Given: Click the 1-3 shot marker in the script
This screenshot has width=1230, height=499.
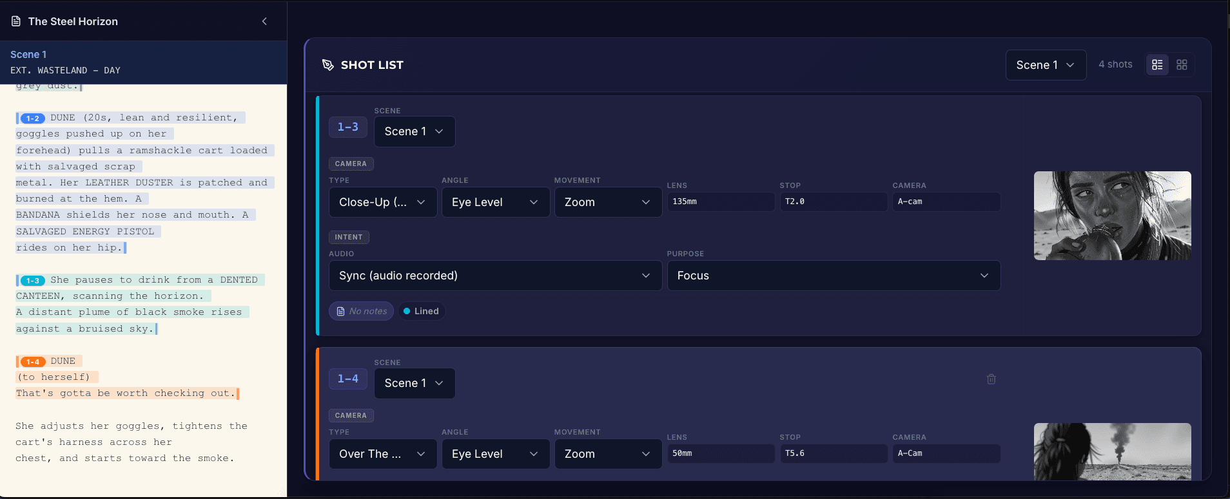Looking at the screenshot, I should tap(33, 281).
